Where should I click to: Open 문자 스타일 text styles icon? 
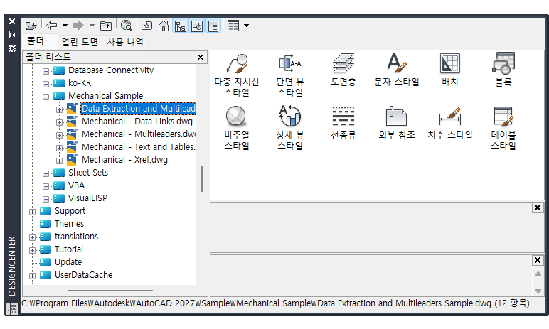coord(397,70)
